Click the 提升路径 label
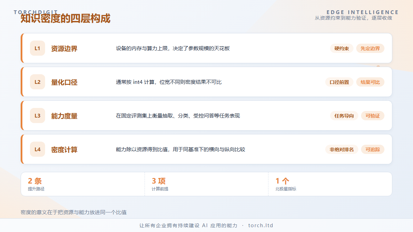The width and height of the screenshot is (413, 232). tap(36, 189)
